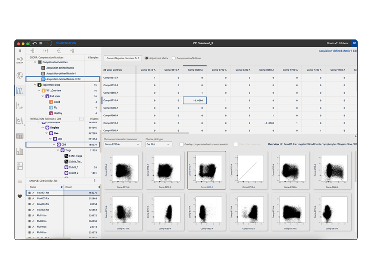Collapse the Full stain group node
373x279 pixels.
tap(43, 96)
